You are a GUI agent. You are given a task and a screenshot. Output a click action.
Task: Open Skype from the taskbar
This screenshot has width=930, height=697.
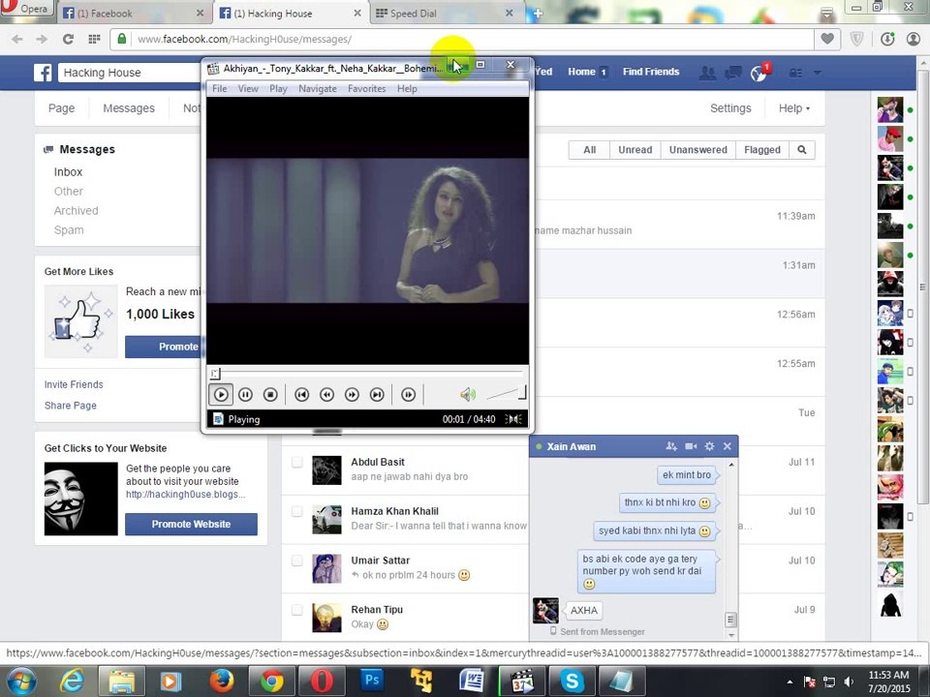pyautogui.click(x=572, y=681)
